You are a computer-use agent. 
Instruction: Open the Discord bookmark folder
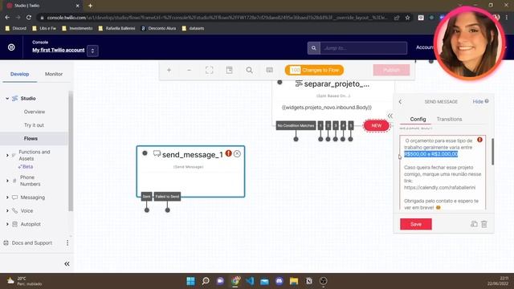point(16,29)
